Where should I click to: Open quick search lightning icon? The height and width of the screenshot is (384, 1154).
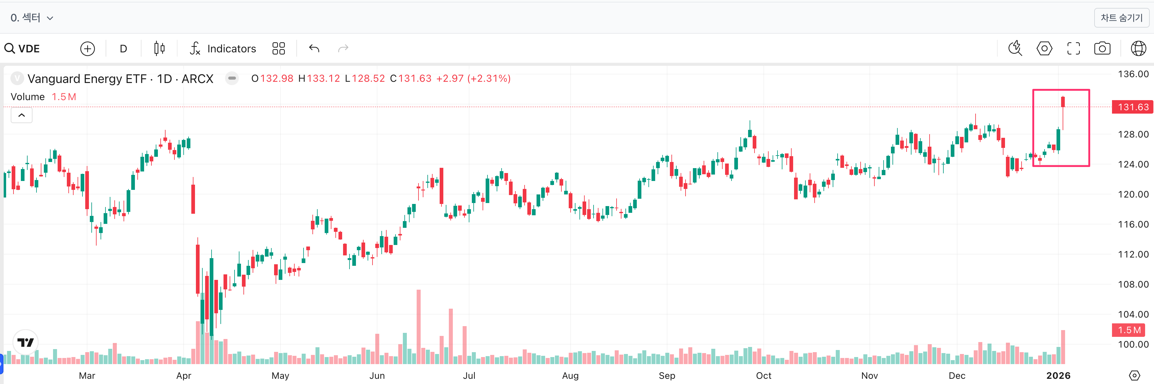coord(1015,48)
